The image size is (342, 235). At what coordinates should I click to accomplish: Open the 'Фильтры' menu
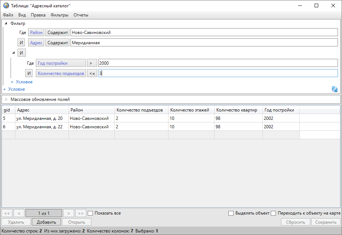click(x=60, y=15)
